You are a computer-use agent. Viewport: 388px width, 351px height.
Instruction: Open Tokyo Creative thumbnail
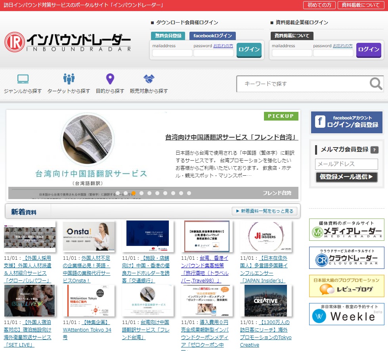coord(266,301)
